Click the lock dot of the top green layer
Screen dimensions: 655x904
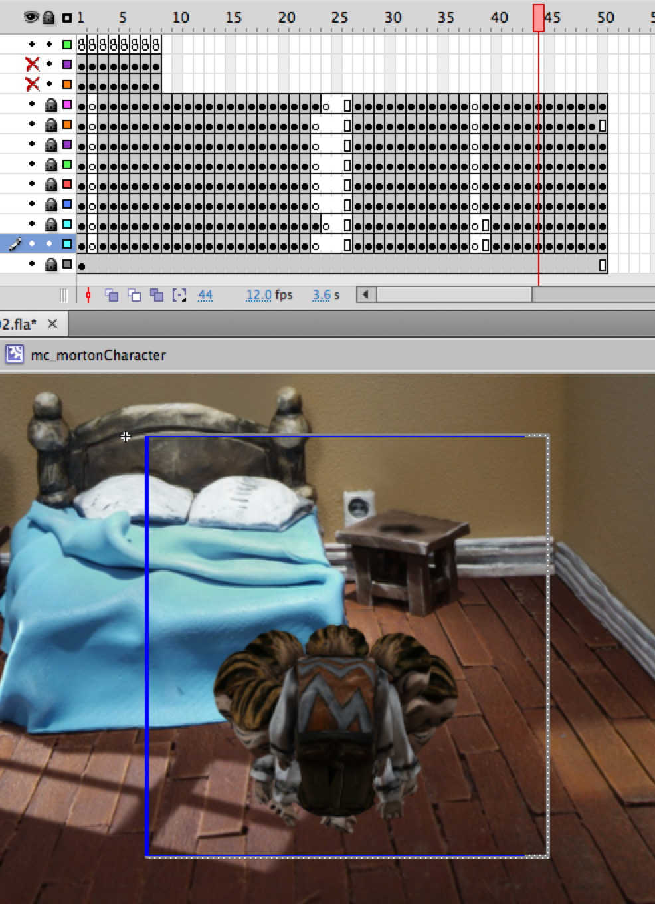click(x=49, y=45)
